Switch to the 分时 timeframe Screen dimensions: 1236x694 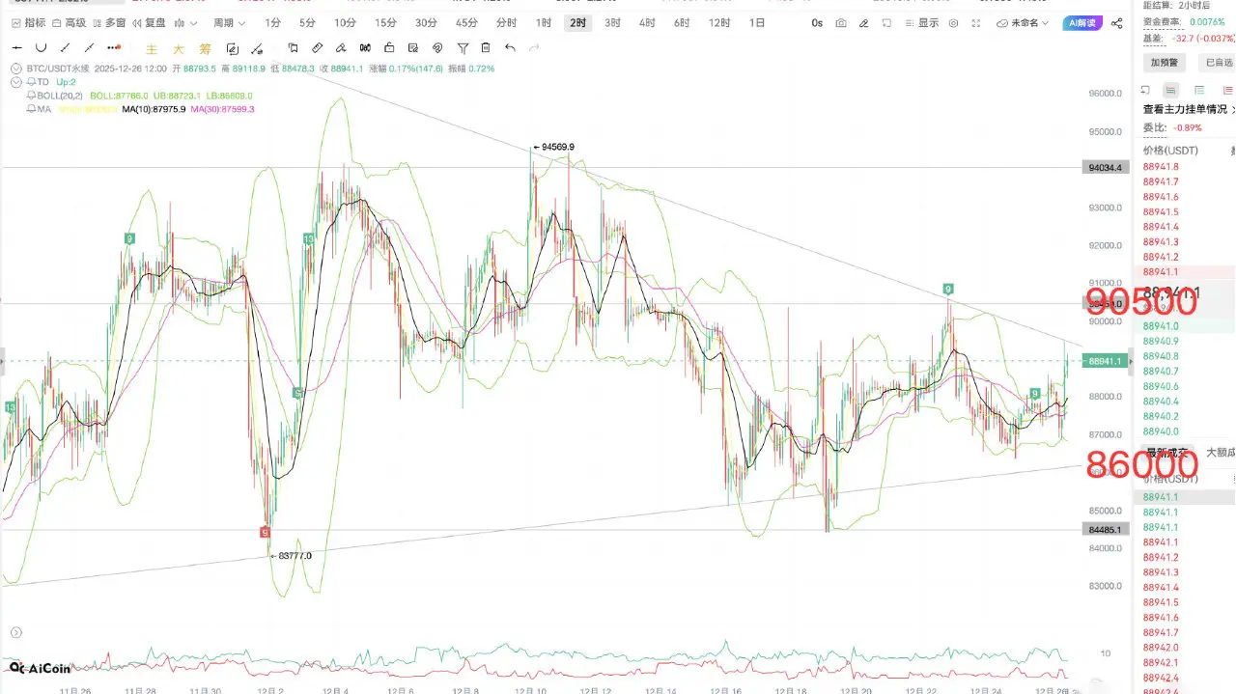[506, 23]
